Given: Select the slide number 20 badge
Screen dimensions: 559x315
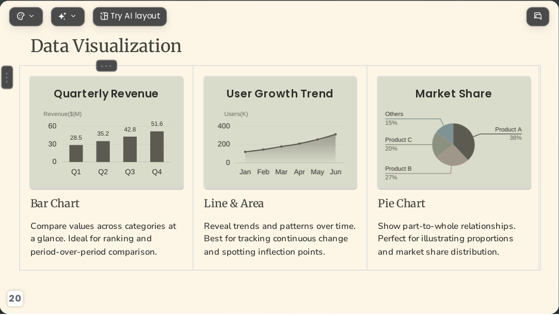Looking at the screenshot, I should point(15,299).
